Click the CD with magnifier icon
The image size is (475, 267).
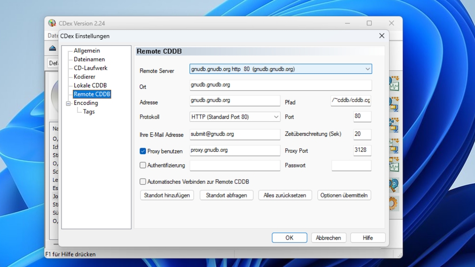[393, 185]
